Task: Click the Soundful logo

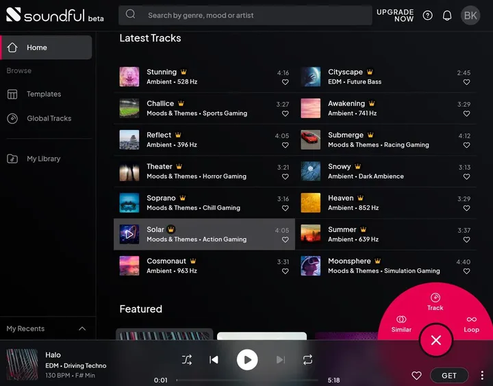Action: (x=55, y=15)
